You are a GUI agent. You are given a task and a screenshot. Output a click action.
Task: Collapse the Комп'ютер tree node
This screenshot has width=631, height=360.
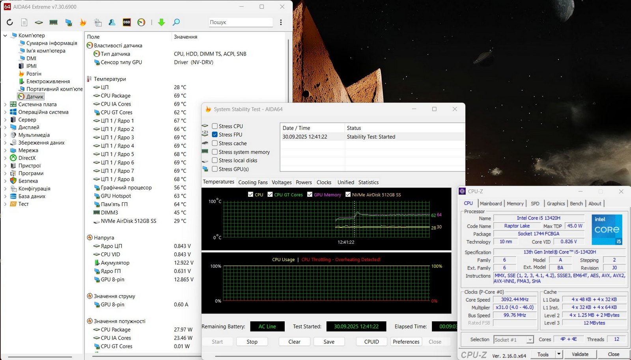[5, 35]
